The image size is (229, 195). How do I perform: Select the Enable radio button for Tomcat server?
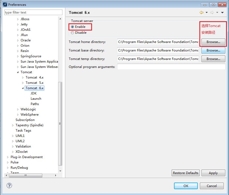click(72, 27)
